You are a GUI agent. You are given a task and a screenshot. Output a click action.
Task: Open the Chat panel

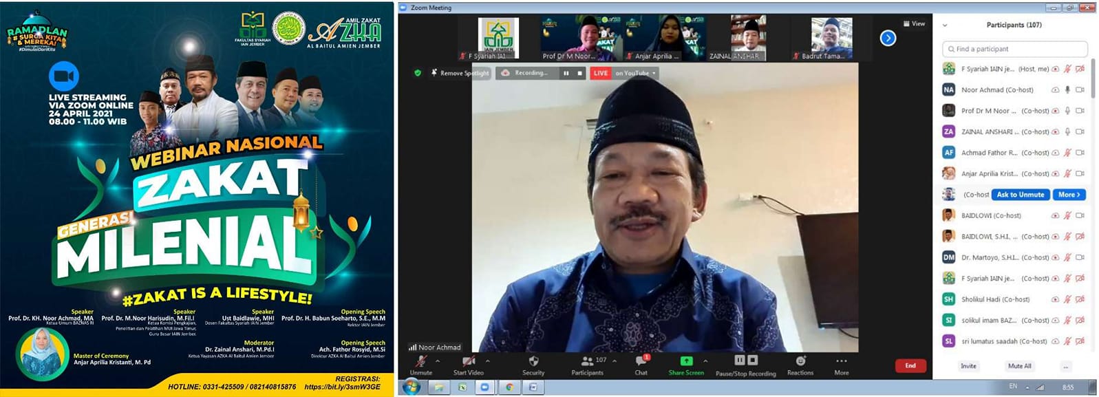pos(641,361)
